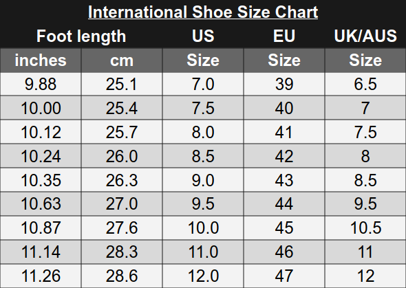The image size is (406, 288).
Task: Click the inches subheader cell
Action: point(41,60)
